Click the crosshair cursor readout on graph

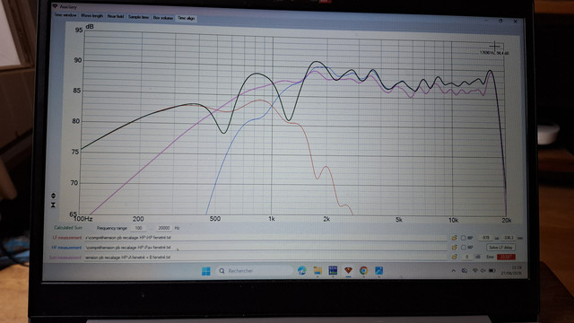494,53
